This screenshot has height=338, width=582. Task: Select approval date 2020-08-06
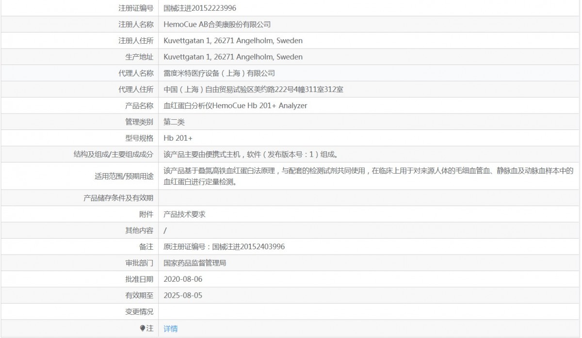pyautogui.click(x=183, y=279)
